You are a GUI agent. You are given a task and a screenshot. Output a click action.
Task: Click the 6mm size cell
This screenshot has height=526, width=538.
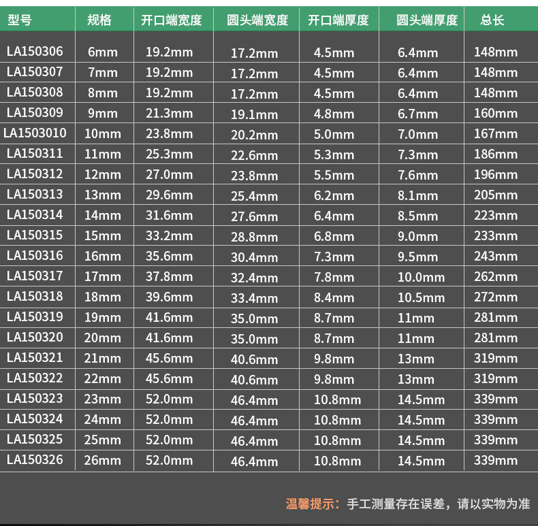tap(103, 52)
